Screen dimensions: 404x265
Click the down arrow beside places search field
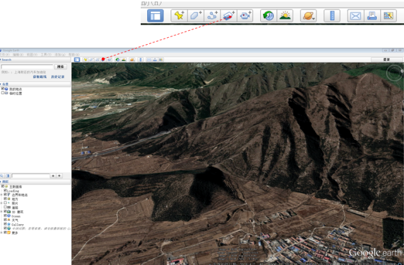59,176
